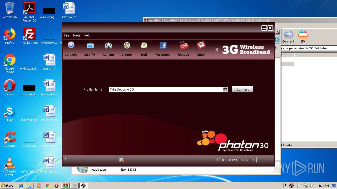Click the Please insert device status text

(x=235, y=160)
